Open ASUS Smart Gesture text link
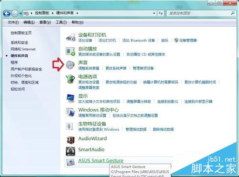Image resolution: width=239 pixels, height=177 pixels. click(x=101, y=160)
